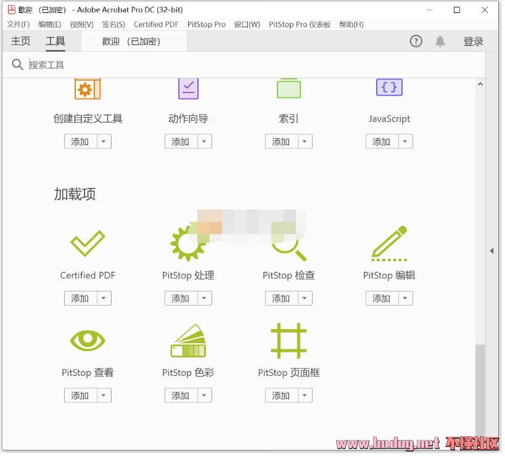Click 添加 button under JavaScript

[x=382, y=141]
